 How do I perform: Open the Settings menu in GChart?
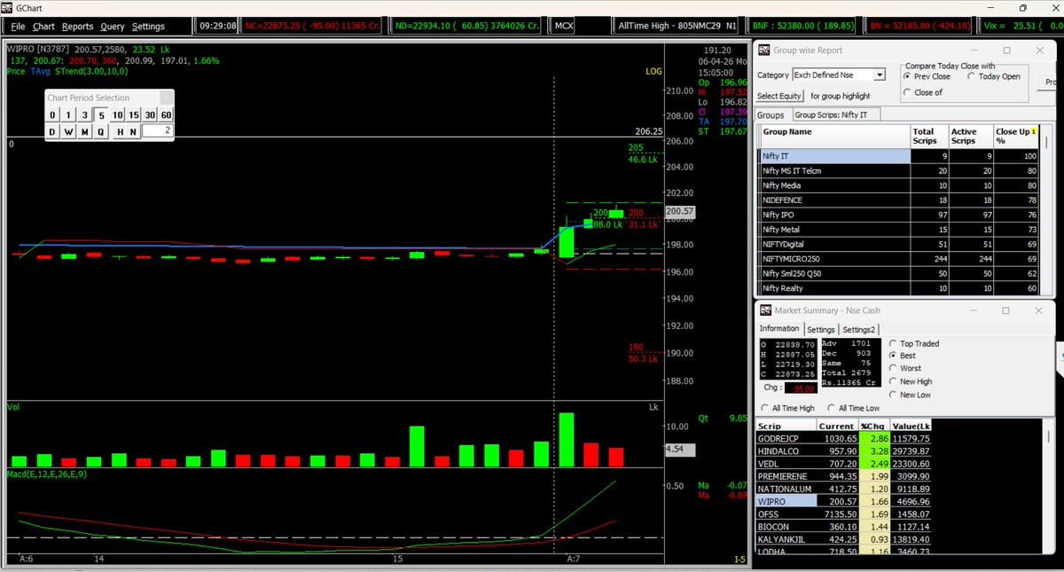click(x=148, y=27)
